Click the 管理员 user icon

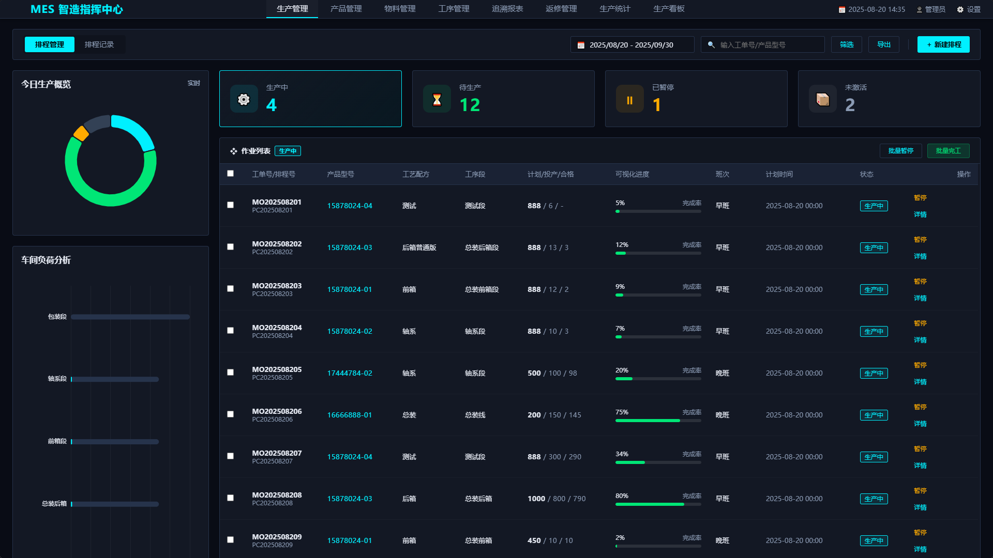(x=919, y=9)
